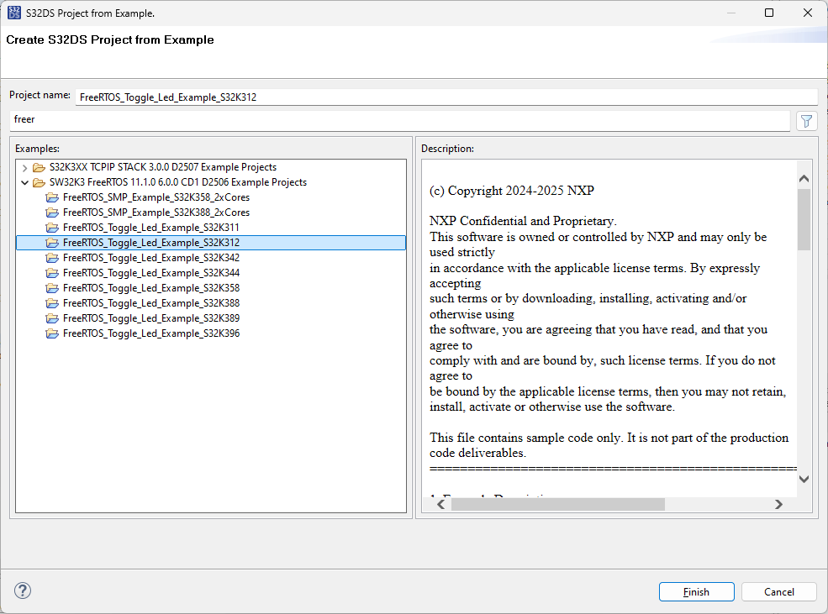Click the Finish button

pos(697,592)
